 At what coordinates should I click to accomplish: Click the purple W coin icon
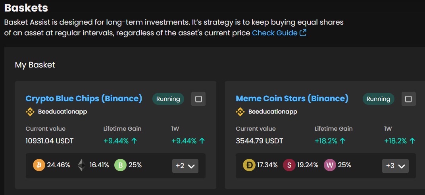(330, 165)
